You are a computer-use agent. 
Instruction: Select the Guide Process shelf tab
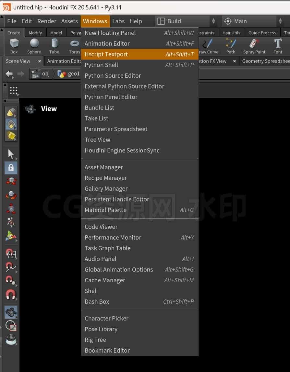262,33
